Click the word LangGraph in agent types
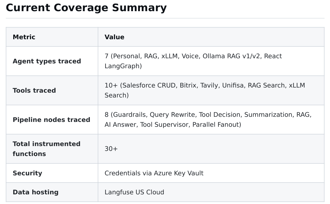 coord(122,66)
